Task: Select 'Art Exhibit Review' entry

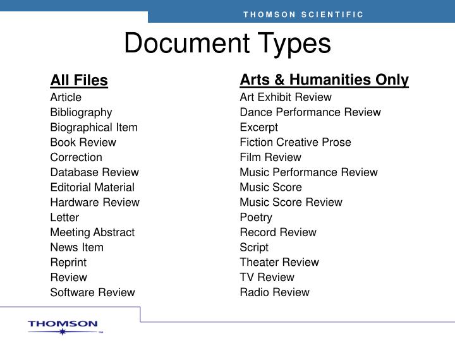Action: tap(286, 97)
